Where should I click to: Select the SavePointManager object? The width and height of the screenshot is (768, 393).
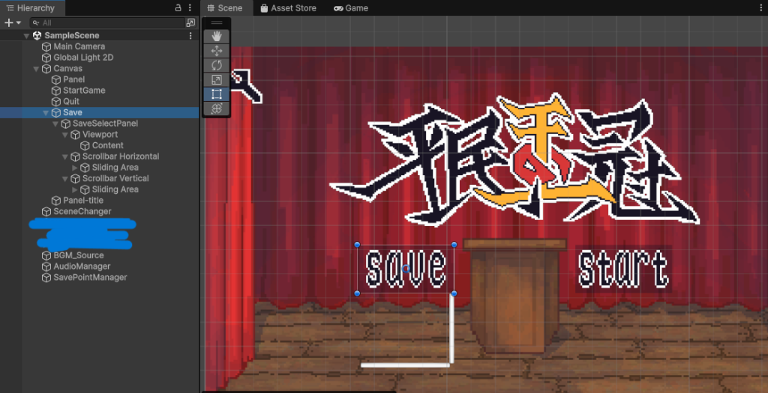tap(90, 278)
